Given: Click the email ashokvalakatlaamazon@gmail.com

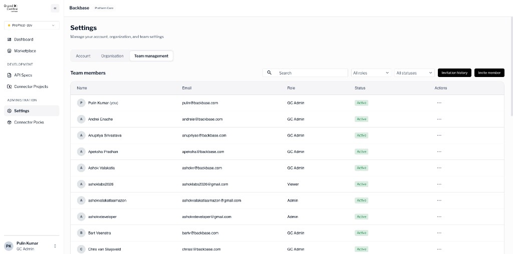Looking at the screenshot, I should pyautogui.click(x=211, y=200).
